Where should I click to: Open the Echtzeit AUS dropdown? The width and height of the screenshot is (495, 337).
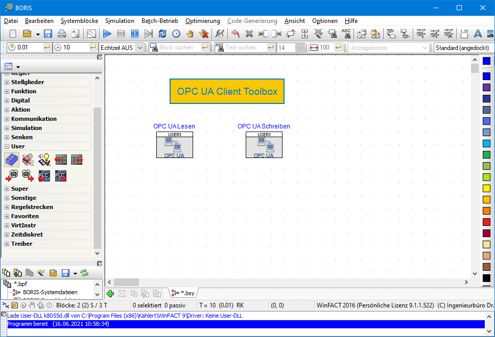coord(140,47)
